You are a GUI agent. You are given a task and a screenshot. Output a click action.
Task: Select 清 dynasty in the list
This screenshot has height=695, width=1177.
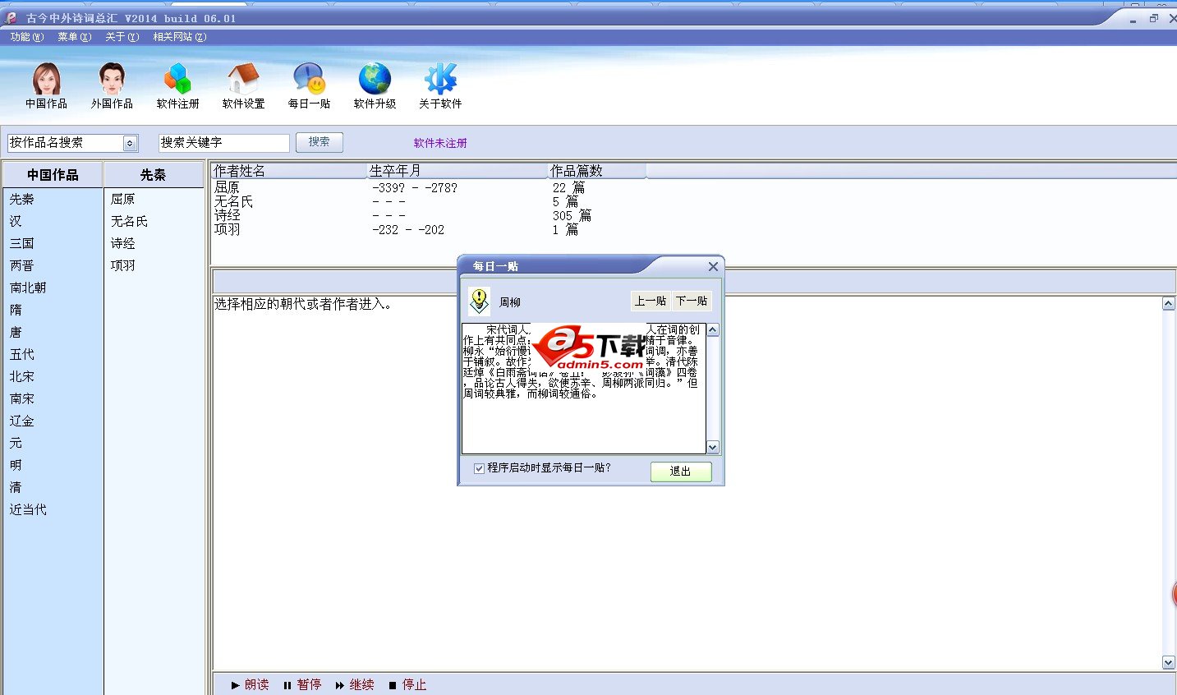click(x=16, y=487)
